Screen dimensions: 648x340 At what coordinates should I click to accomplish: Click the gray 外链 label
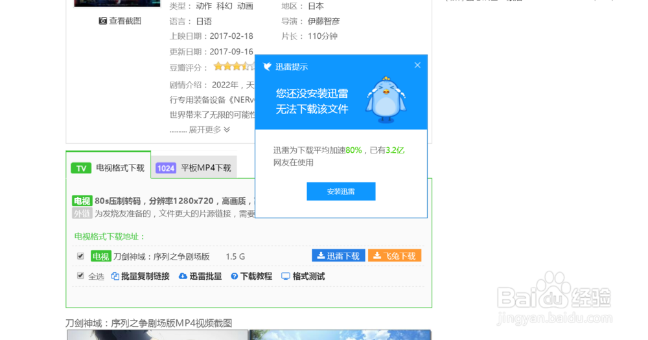click(82, 213)
